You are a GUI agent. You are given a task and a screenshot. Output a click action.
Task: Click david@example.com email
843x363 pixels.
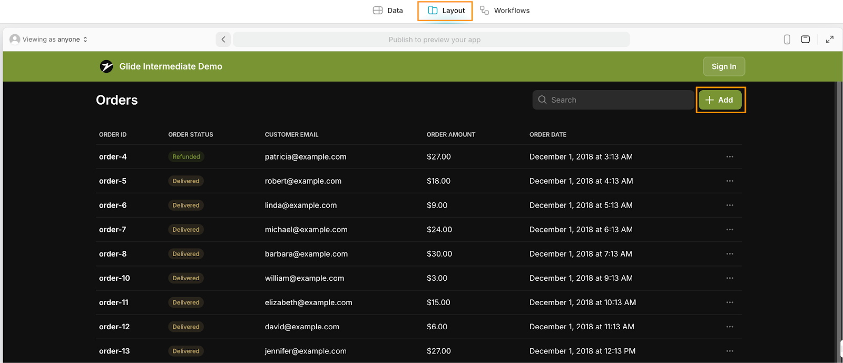(302, 327)
